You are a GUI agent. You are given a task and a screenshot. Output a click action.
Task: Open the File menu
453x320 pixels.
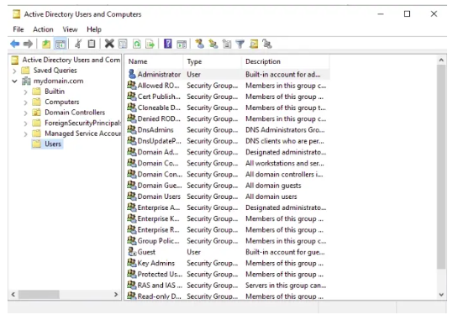tap(18, 29)
